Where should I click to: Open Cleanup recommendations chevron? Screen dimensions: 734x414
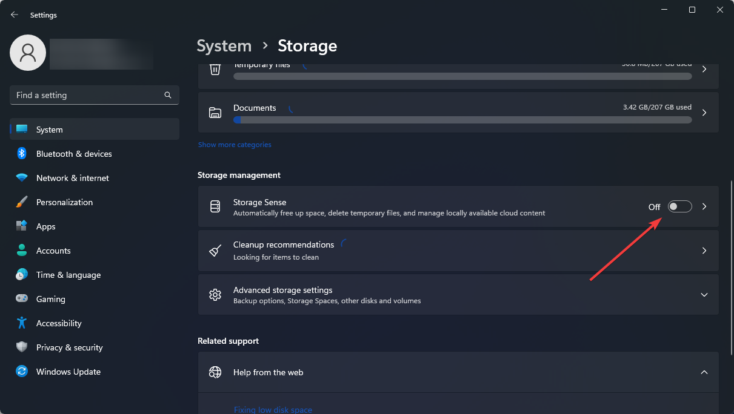pos(704,251)
